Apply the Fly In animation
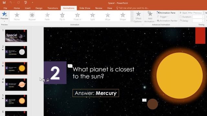The width and height of the screenshot is (207, 116). pos(62,16)
